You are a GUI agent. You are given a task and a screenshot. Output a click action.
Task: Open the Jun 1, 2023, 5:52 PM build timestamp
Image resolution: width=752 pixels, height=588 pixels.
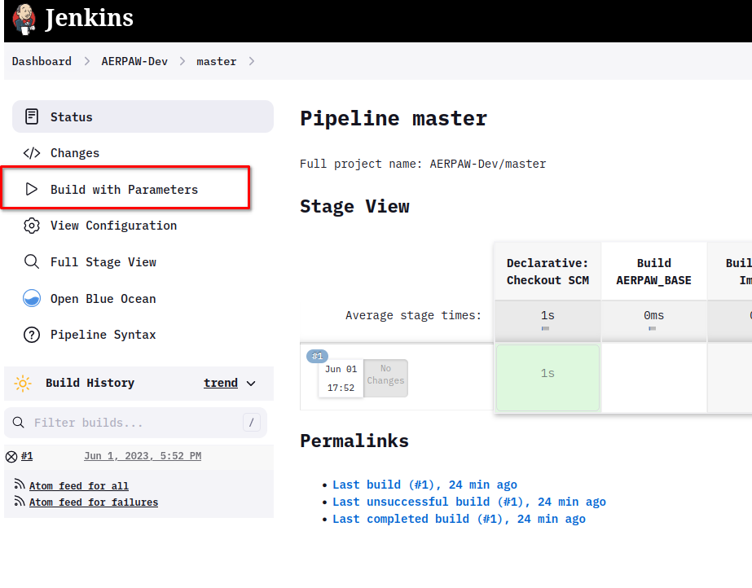point(143,456)
